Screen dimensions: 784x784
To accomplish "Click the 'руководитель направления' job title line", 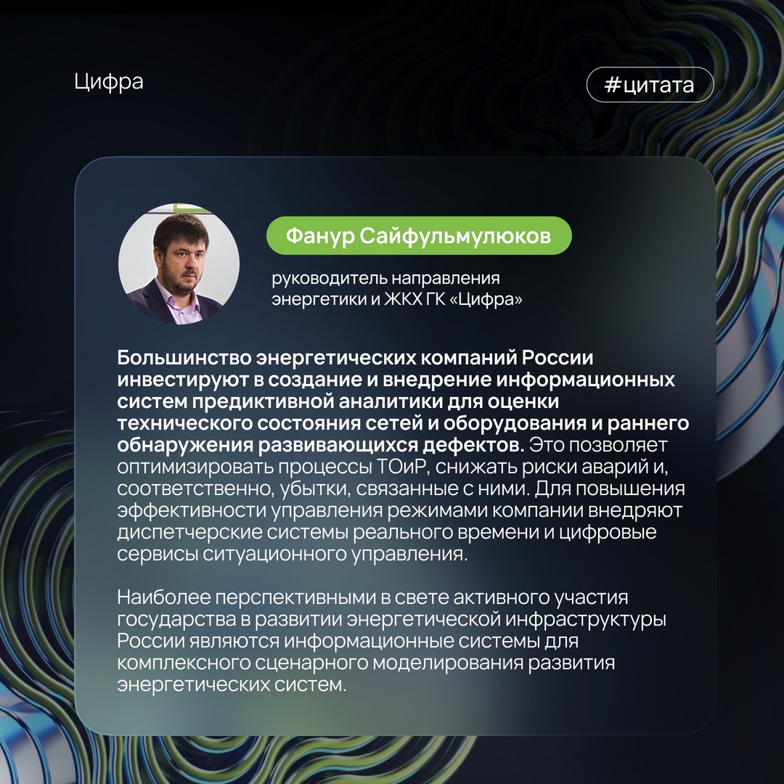I will pos(385,278).
